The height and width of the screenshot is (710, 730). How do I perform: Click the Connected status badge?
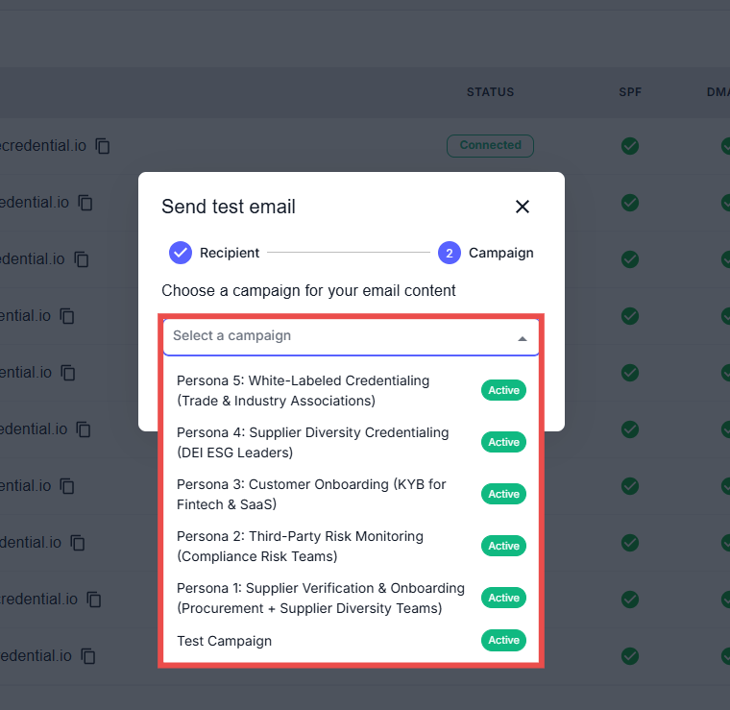click(x=490, y=146)
